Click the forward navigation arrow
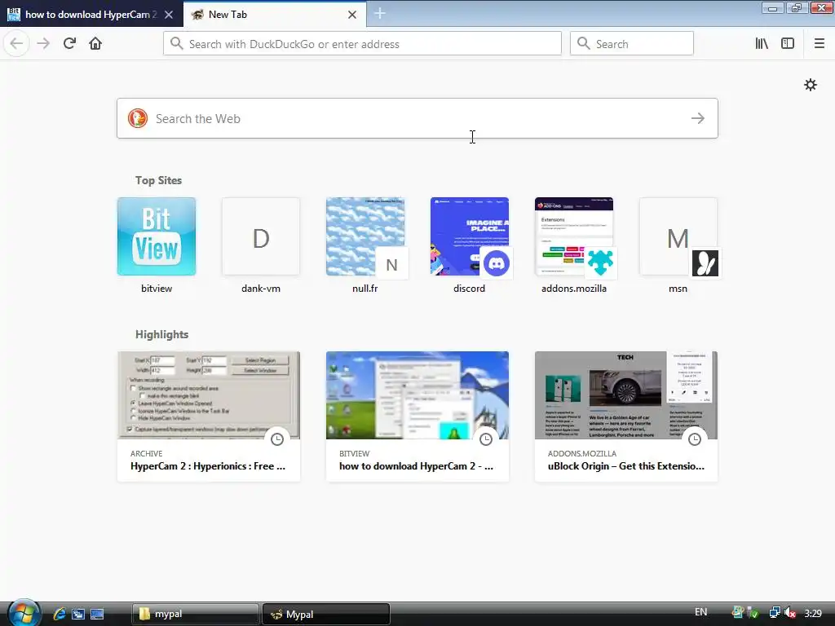 (x=43, y=44)
